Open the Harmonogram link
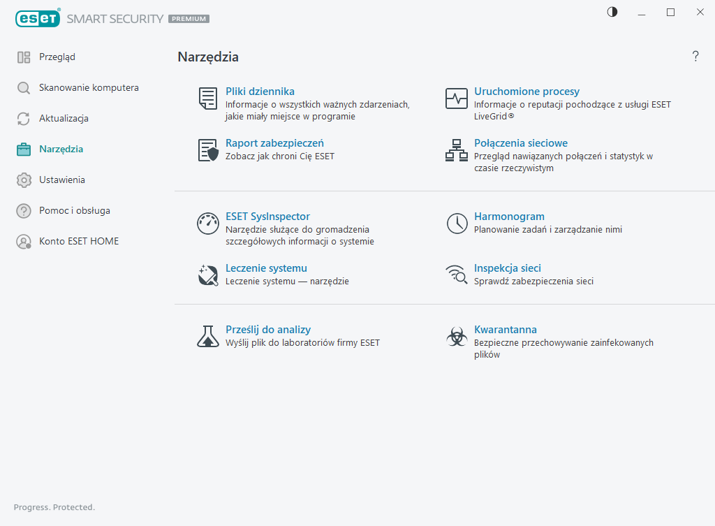The width and height of the screenshot is (715, 526). 509,217
